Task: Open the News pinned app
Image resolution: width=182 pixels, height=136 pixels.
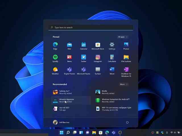Action: 69,59
